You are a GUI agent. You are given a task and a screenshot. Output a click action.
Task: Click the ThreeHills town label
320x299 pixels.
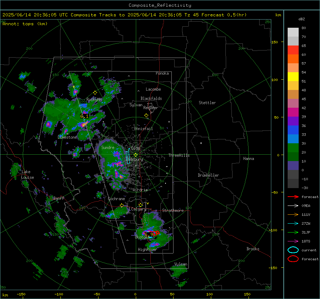pos(179,155)
